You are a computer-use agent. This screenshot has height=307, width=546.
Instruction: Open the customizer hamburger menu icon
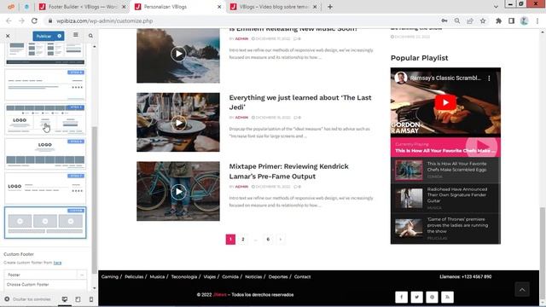pos(76,35)
